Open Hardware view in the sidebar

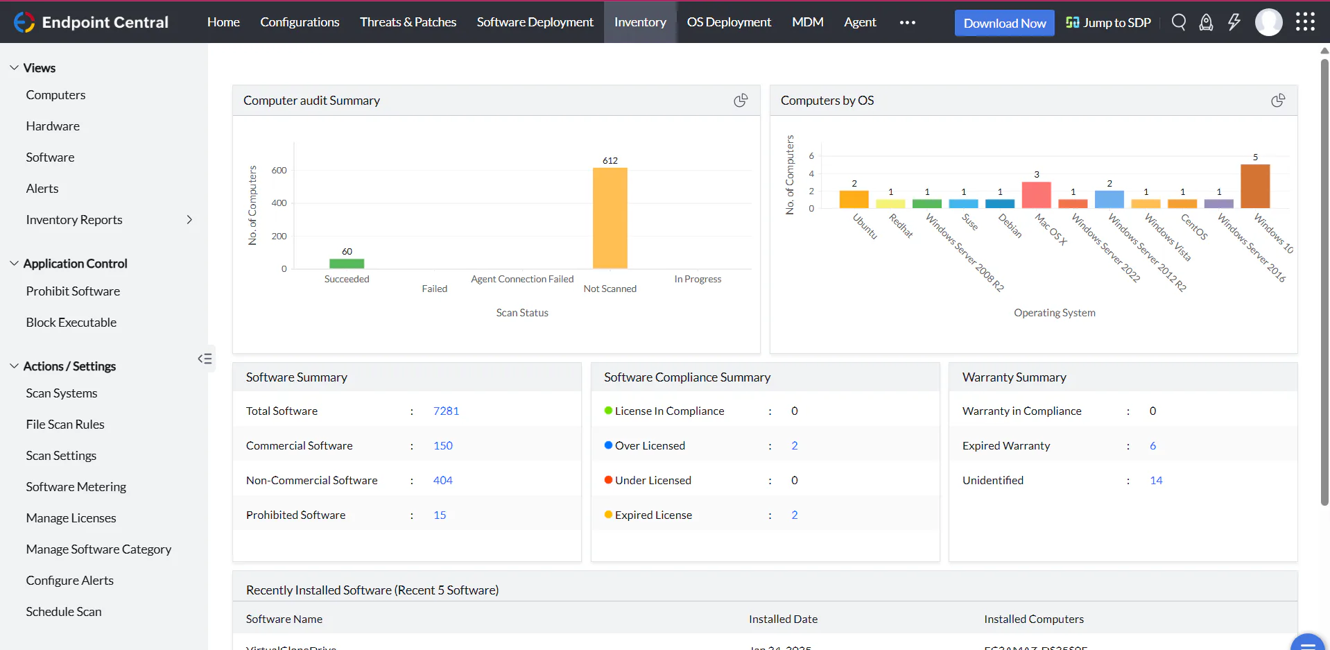click(53, 126)
